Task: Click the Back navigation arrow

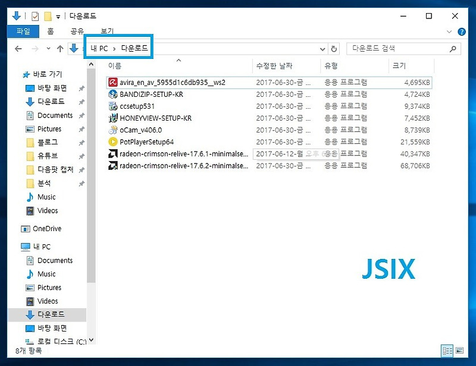Action: click(x=18, y=49)
